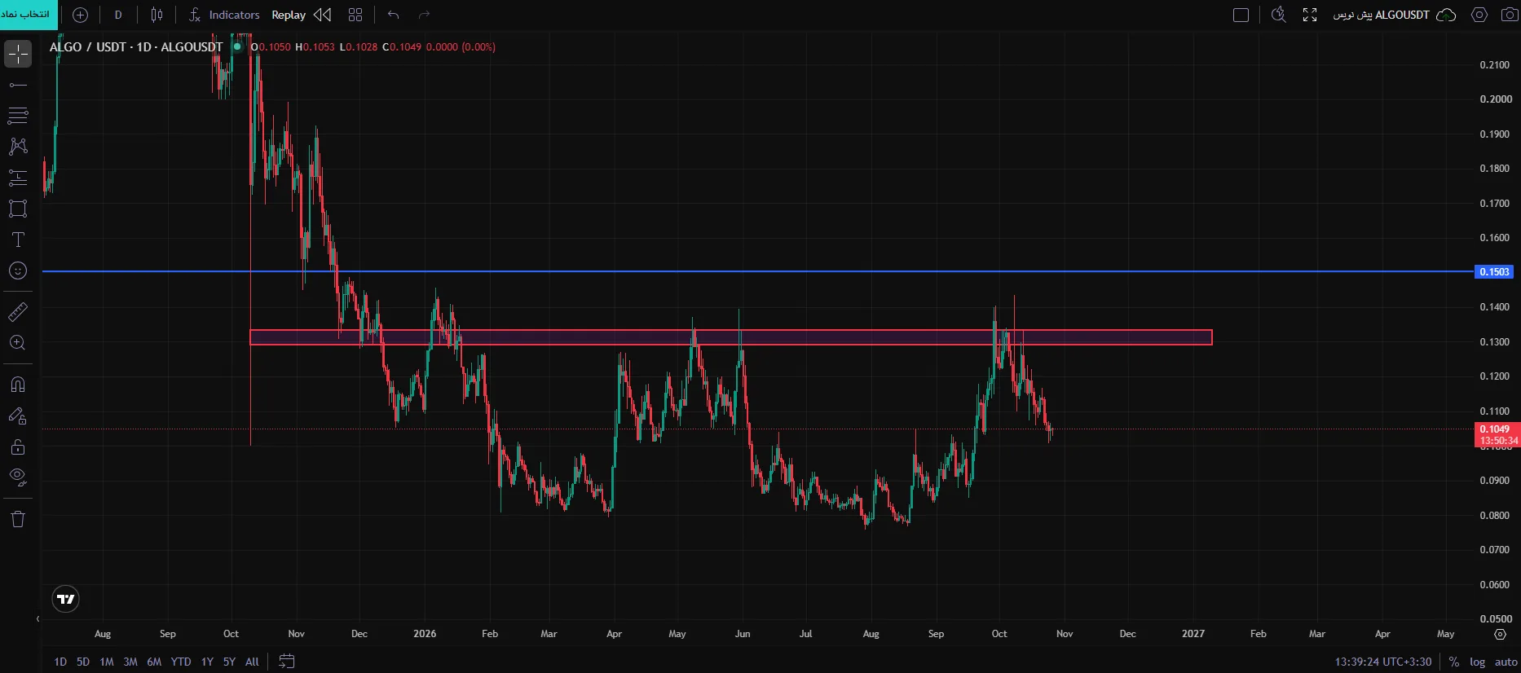Open the go to date calendar
1521x673 pixels.
point(286,662)
